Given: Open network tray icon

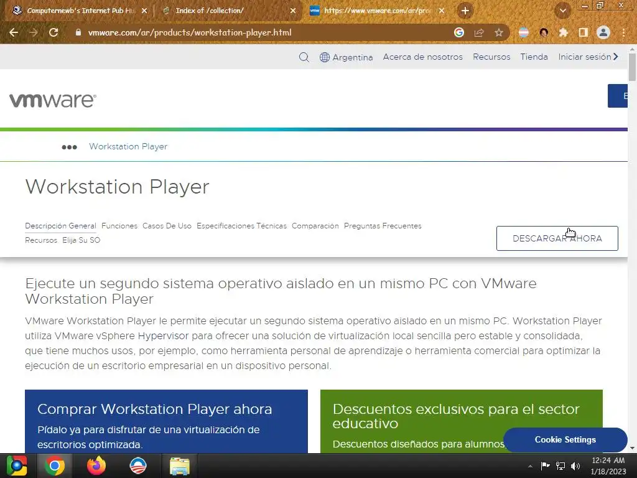Looking at the screenshot, I should pos(560,466).
